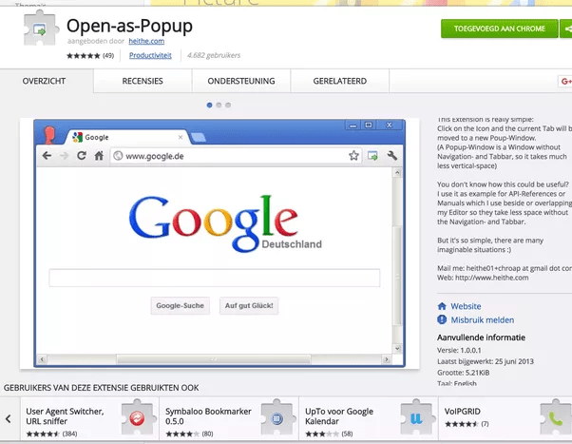This screenshot has height=444, width=572.
Task: Click the horizontal scrollbar left arrow
Action: click(42, 359)
